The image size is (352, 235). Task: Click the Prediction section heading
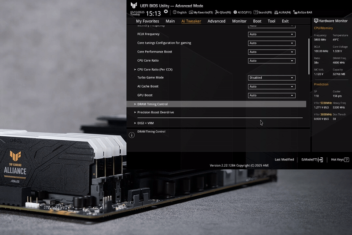[x=321, y=84]
